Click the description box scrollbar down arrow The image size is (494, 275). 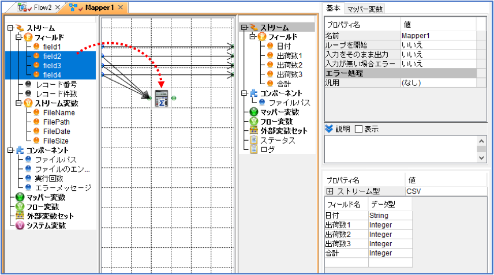(481, 158)
